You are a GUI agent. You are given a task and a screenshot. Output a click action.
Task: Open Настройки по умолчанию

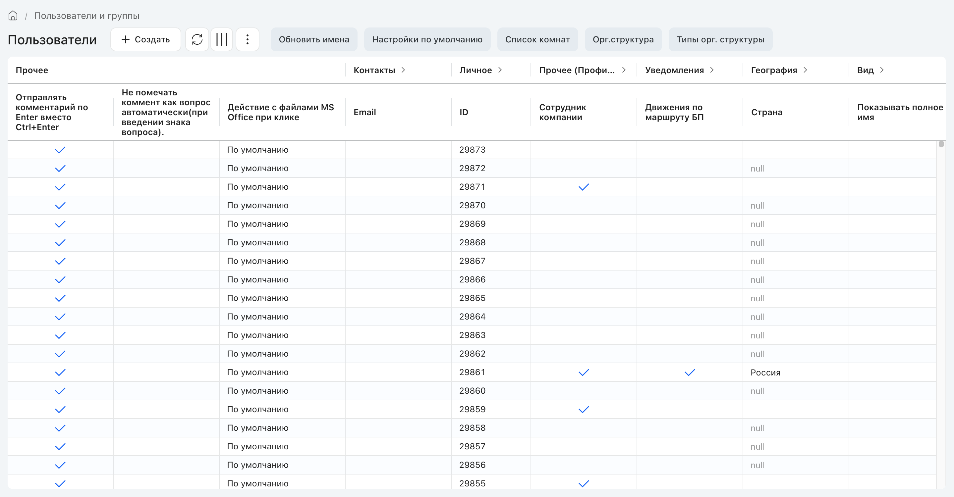point(427,39)
